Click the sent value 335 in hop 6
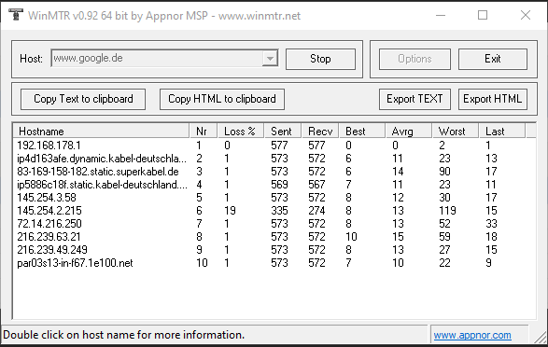Screen dimensions: 548x347 279,211
